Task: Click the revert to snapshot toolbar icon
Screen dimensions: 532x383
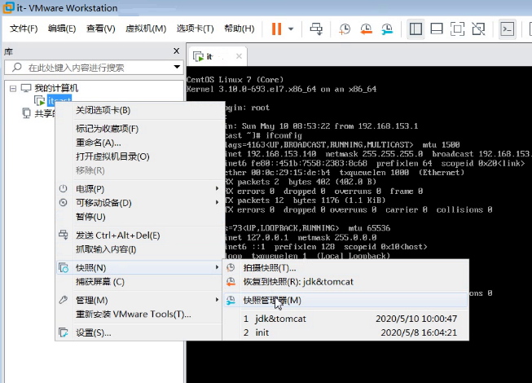Action: [x=366, y=29]
